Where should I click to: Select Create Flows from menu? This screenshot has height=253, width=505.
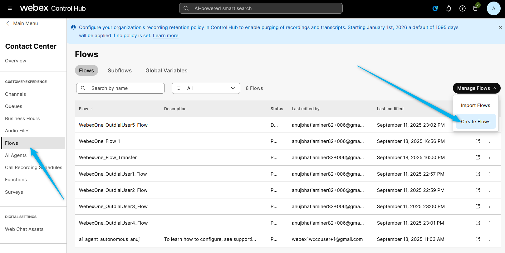coord(475,122)
